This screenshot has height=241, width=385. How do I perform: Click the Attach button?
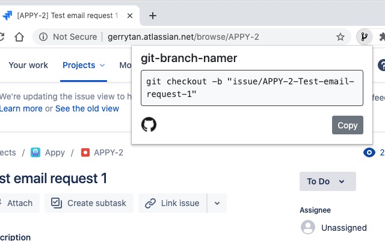pos(19,203)
